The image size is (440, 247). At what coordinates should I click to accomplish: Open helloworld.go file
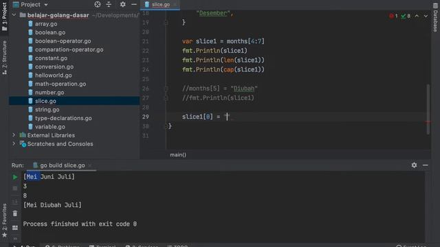pos(54,75)
